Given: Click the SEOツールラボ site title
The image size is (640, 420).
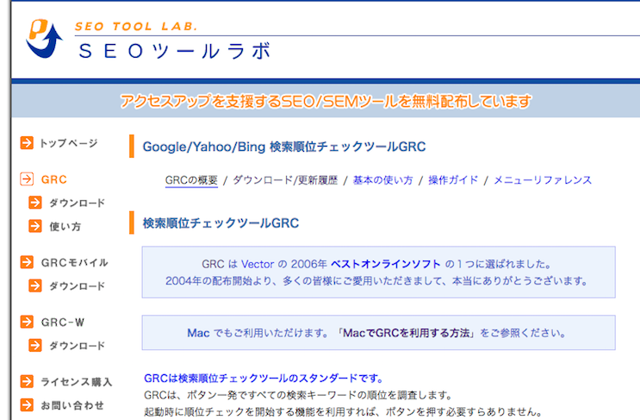Looking at the screenshot, I should click(x=174, y=52).
